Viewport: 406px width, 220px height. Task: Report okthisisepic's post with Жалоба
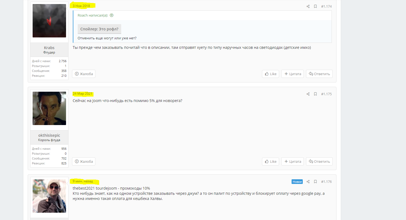(x=84, y=161)
